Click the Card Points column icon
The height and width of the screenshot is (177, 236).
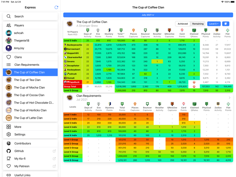click(x=182, y=31)
